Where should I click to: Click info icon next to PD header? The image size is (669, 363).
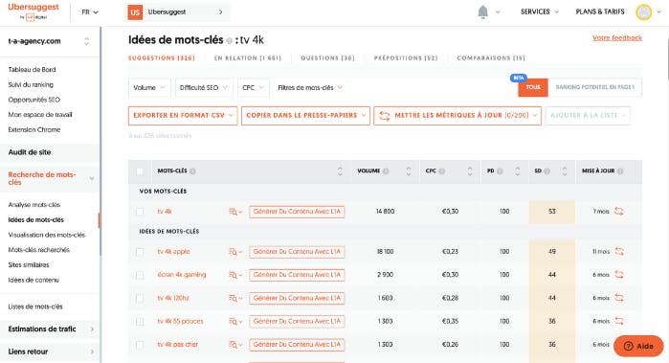pos(500,171)
